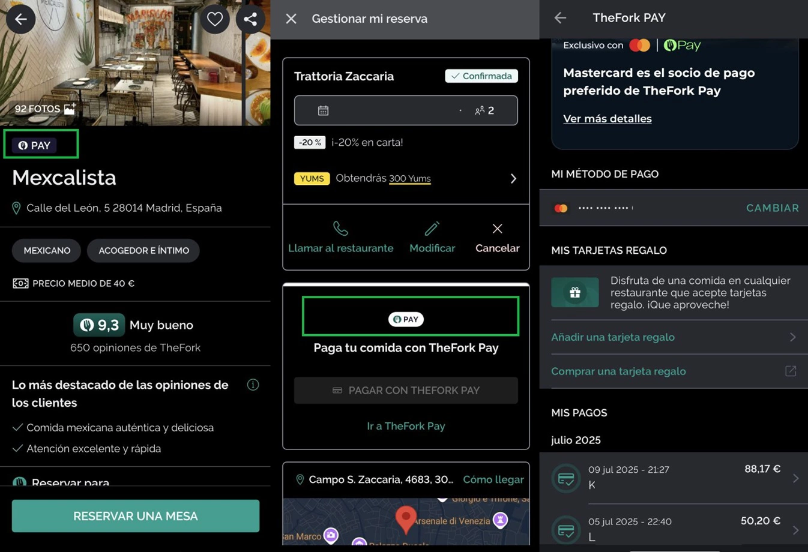Add Mexcalista to favorites with heart icon

click(215, 19)
